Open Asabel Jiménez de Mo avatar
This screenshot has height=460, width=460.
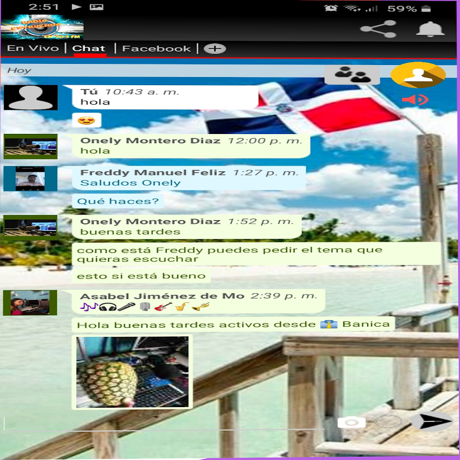(30, 303)
